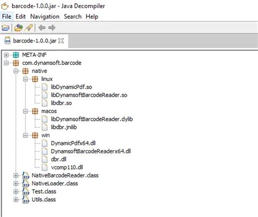Expand the NativeBarcodeReader.class node

pyautogui.click(x=16, y=176)
